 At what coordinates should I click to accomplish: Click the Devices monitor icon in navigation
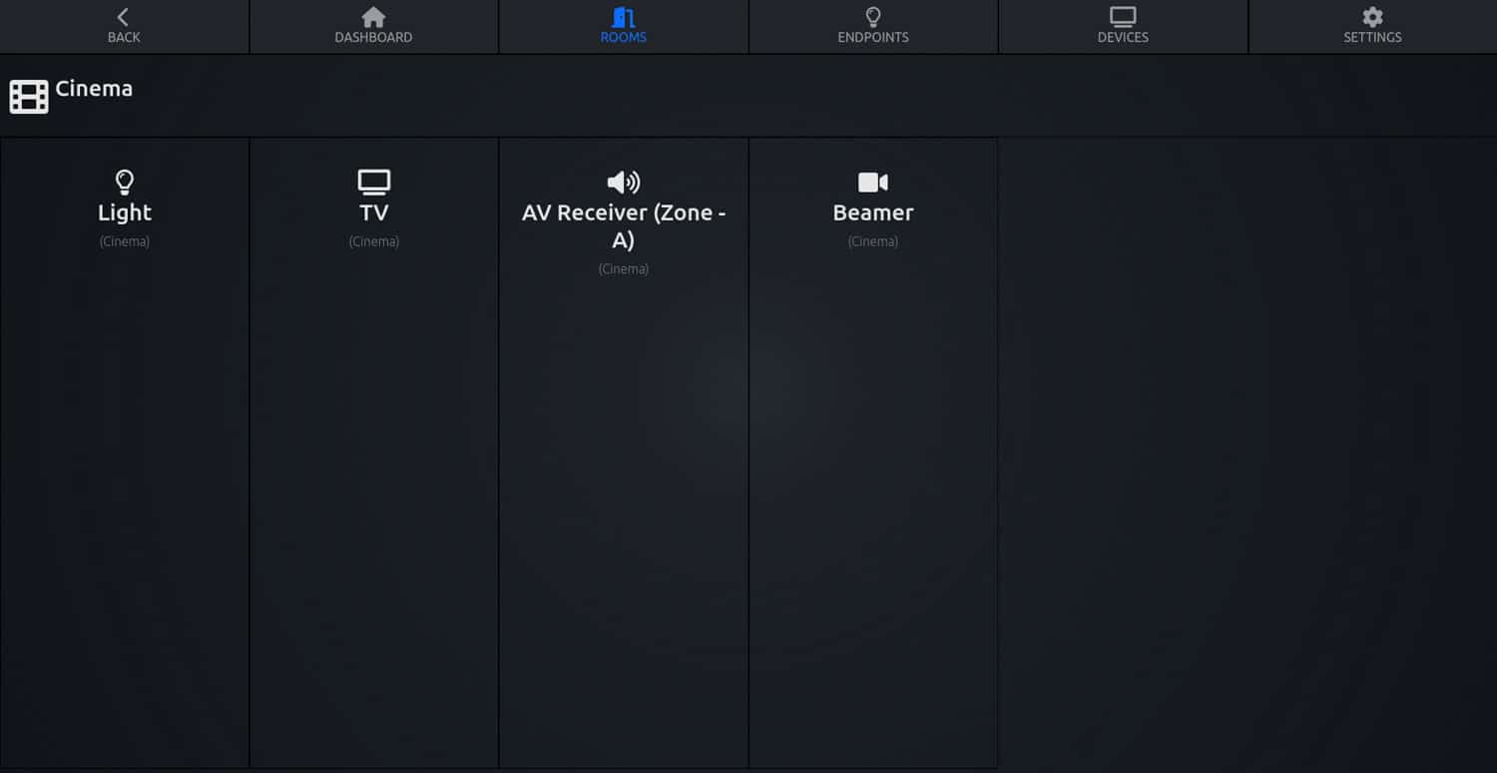pyautogui.click(x=1123, y=17)
